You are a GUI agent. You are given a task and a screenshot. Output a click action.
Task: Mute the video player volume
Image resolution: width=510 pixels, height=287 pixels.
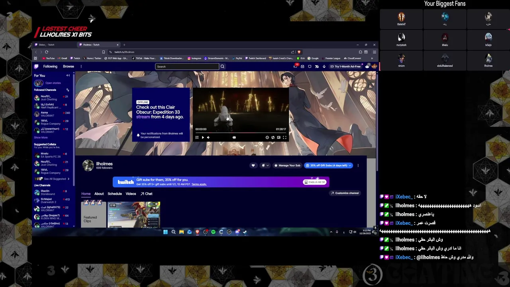tap(208, 138)
